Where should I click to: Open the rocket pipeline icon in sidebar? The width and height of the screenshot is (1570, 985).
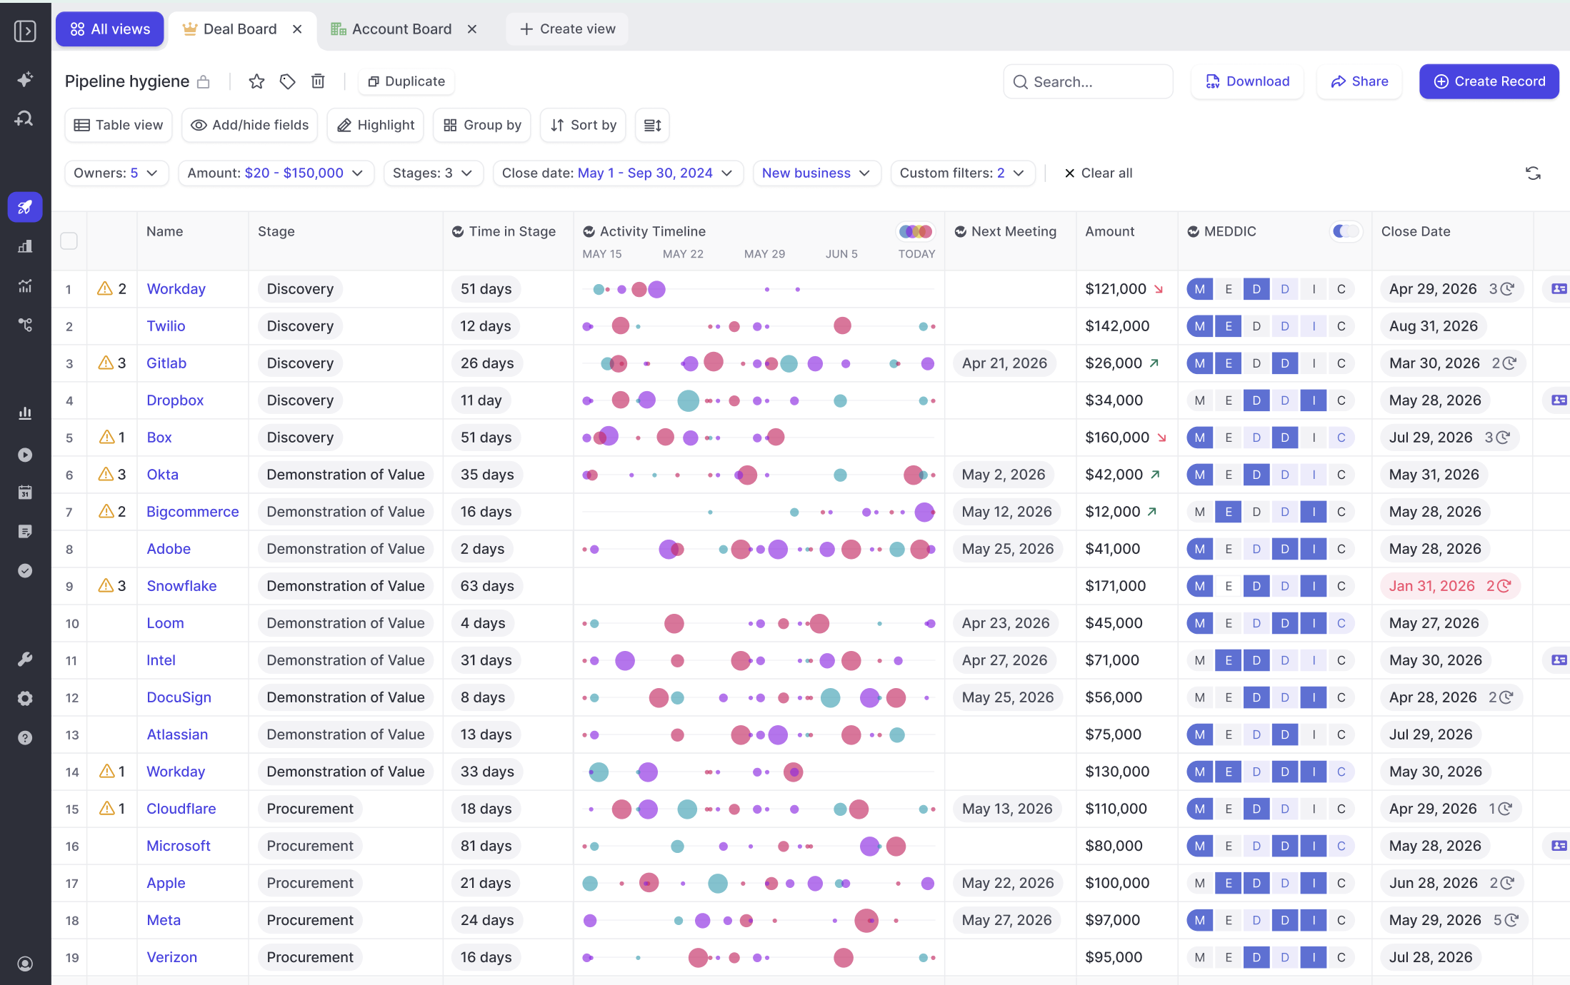pos(25,207)
